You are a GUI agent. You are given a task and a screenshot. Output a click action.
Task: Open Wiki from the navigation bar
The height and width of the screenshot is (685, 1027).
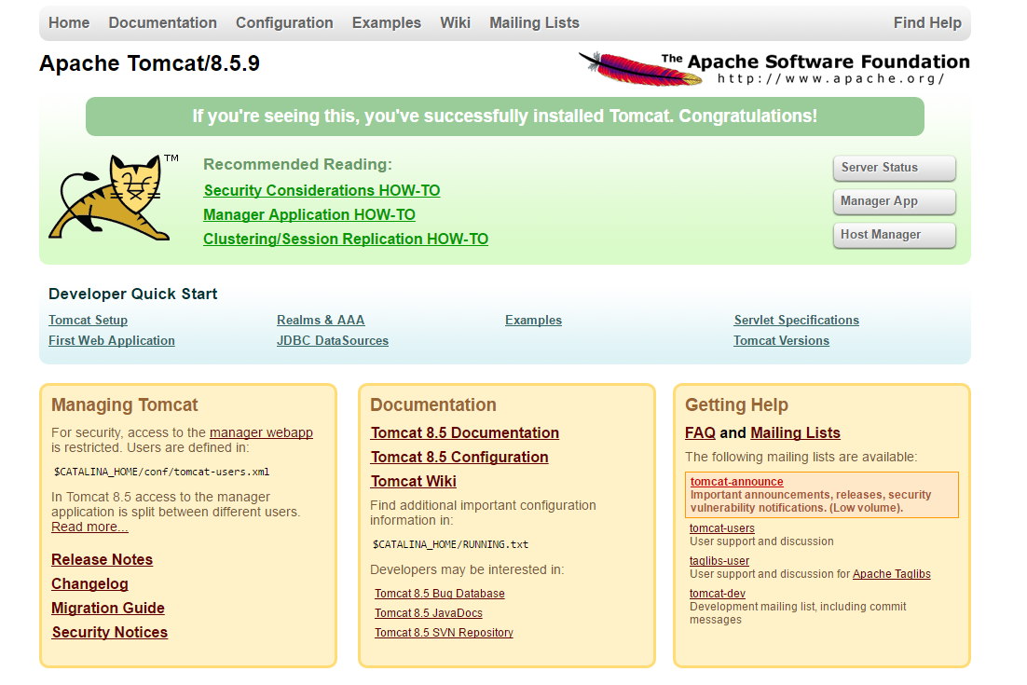pyautogui.click(x=455, y=23)
